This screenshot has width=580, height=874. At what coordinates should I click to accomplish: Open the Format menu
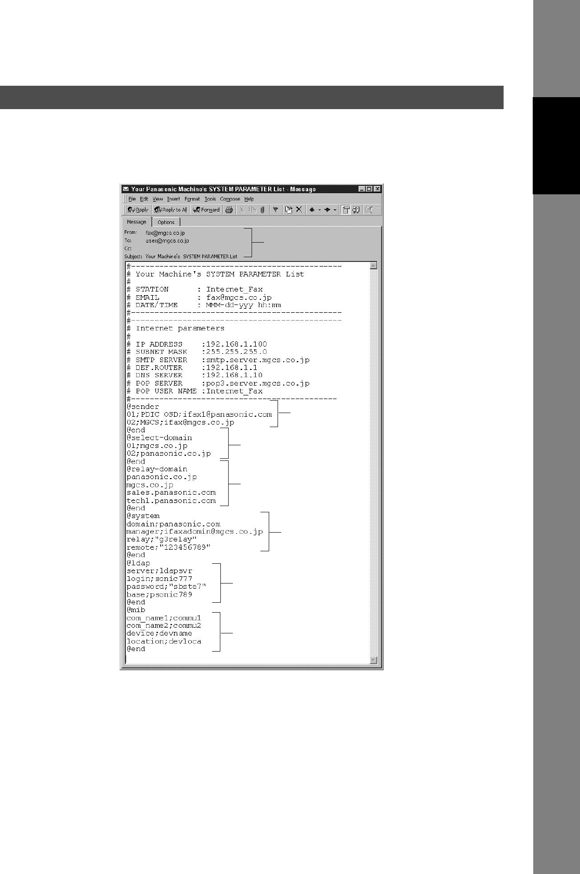click(x=192, y=199)
